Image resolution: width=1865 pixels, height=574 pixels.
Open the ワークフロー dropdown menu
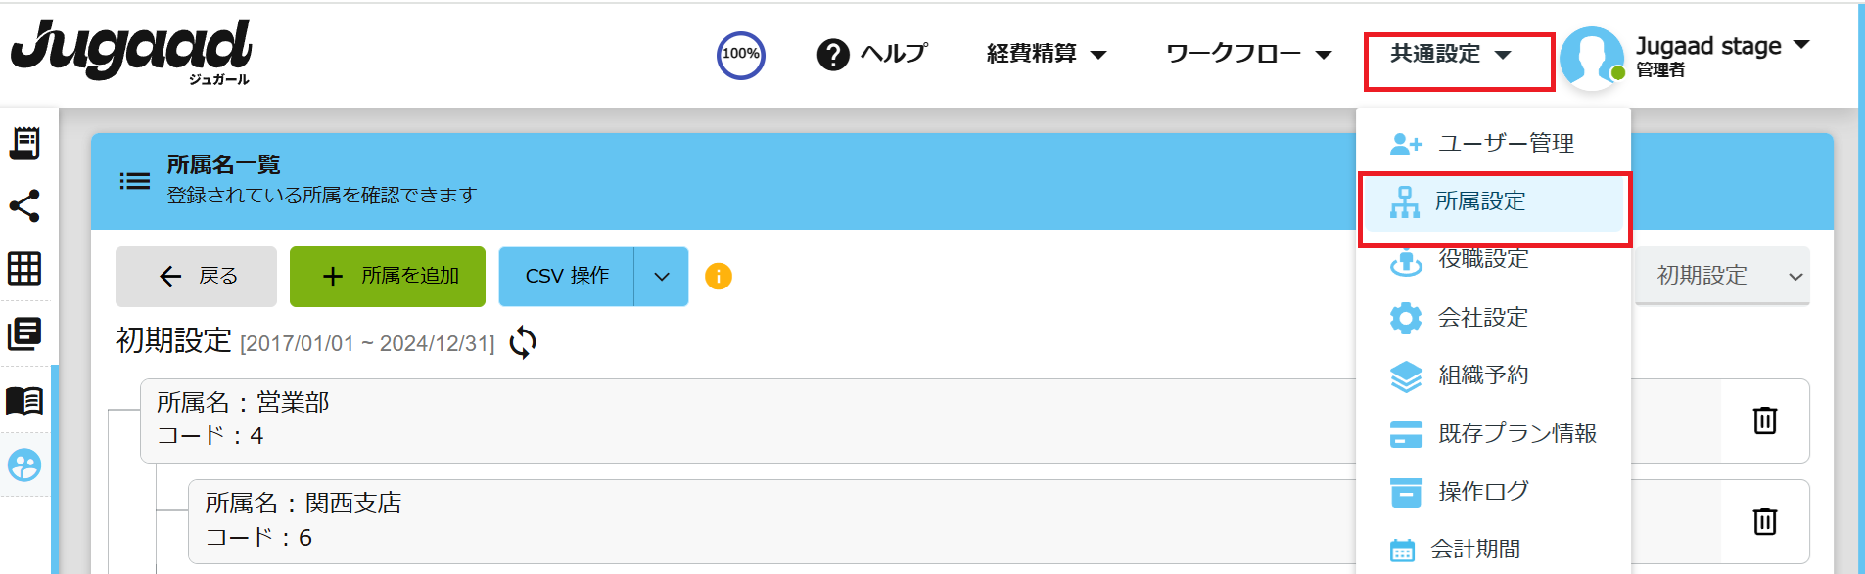click(x=1249, y=54)
